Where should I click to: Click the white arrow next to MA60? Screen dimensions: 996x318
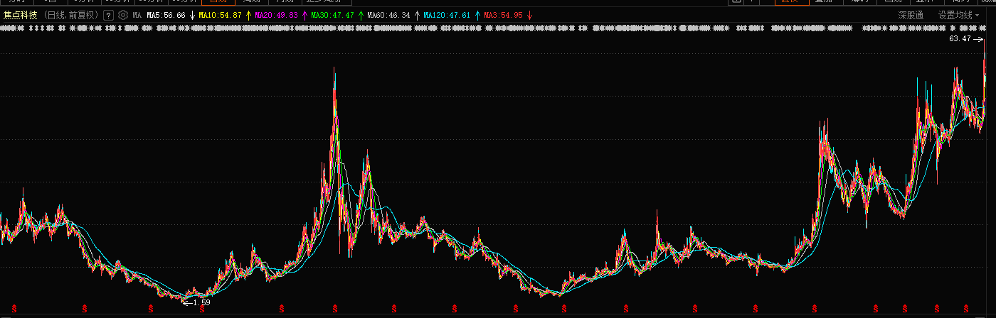click(x=417, y=15)
